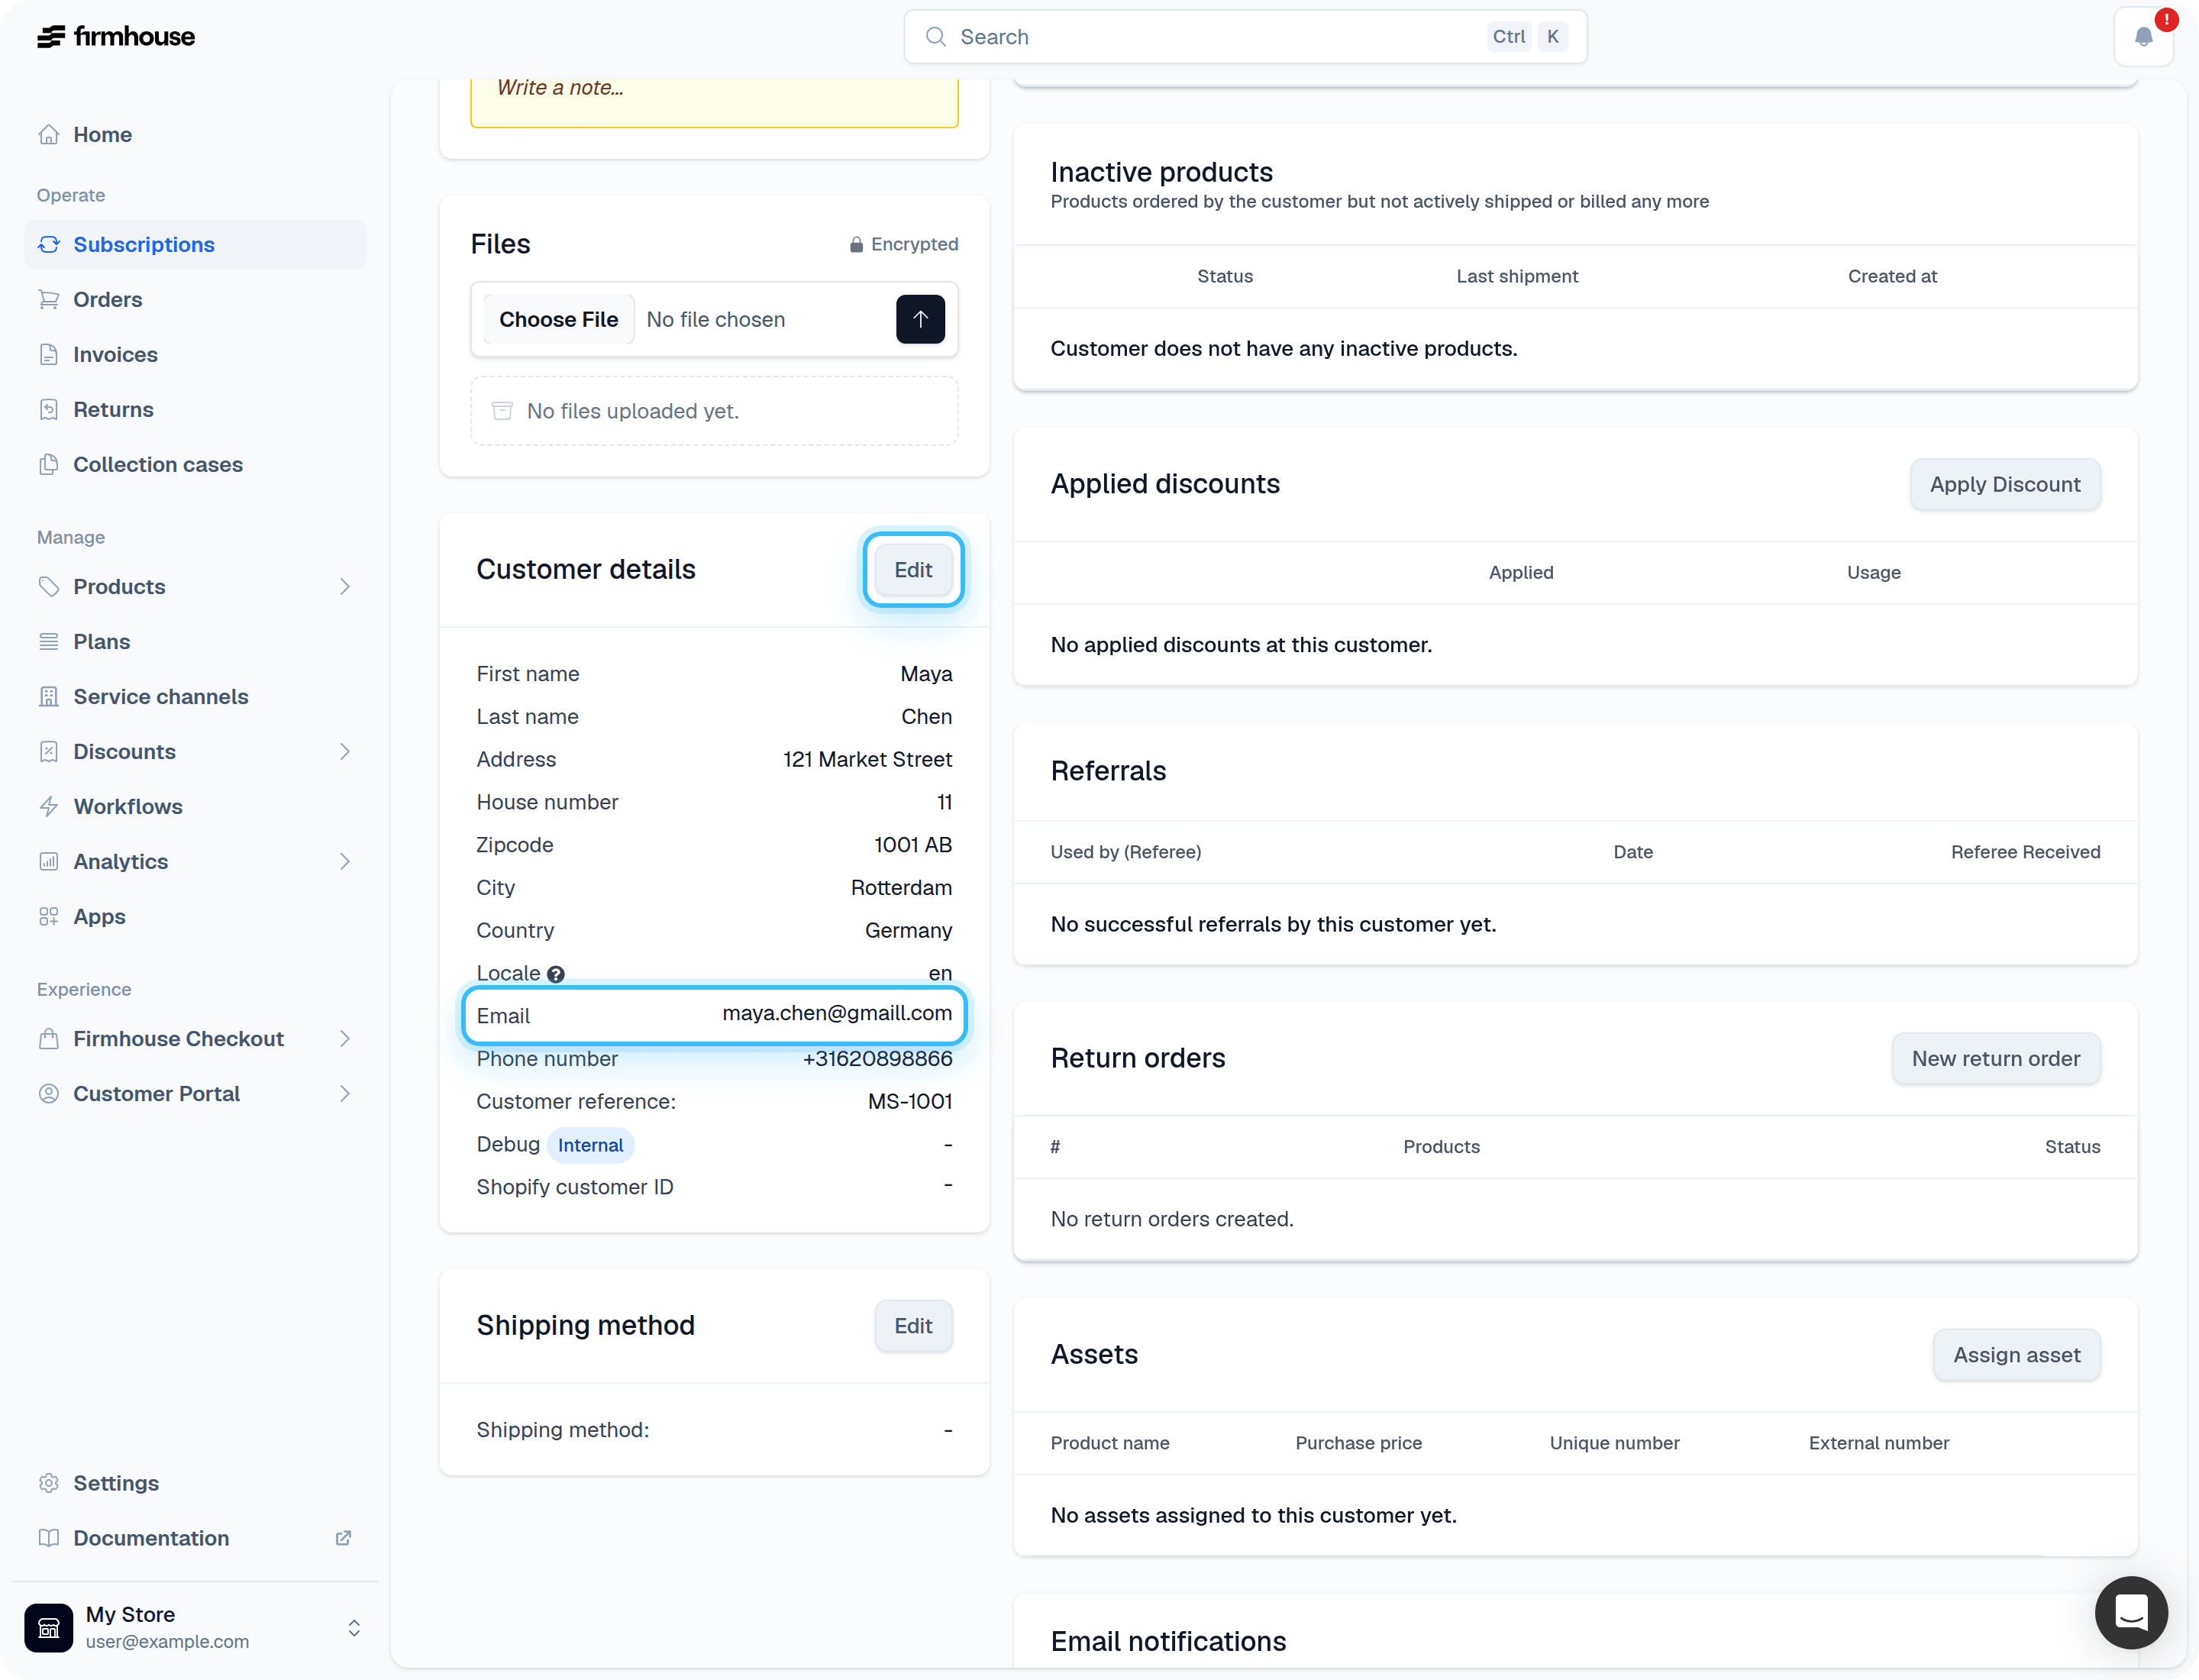This screenshot has height=1680, width=2199.
Task: Click the Apply Discount button
Action: 2004,484
